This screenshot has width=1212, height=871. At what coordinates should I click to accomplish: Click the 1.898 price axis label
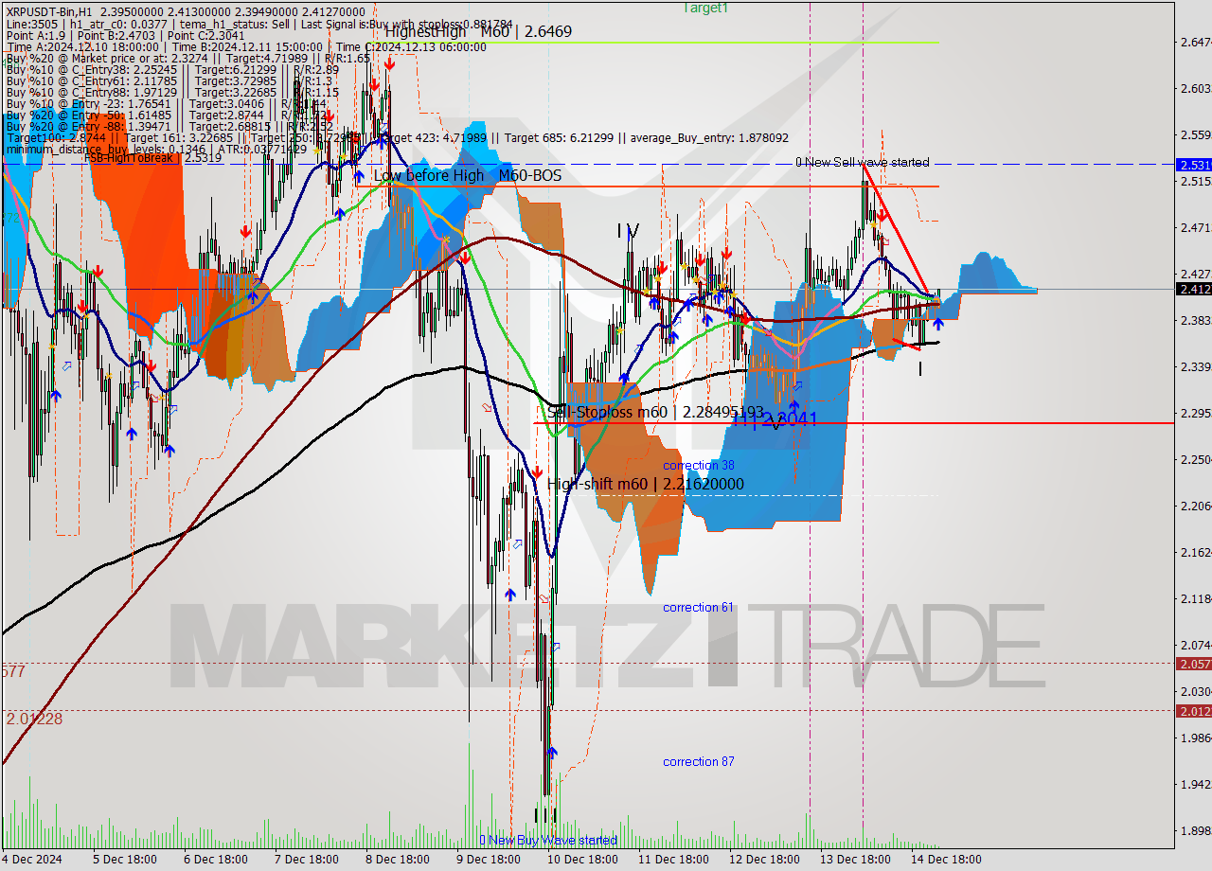[1194, 831]
